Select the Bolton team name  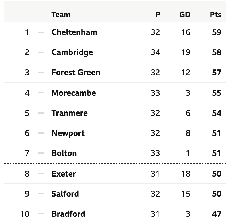pyautogui.click(x=64, y=153)
